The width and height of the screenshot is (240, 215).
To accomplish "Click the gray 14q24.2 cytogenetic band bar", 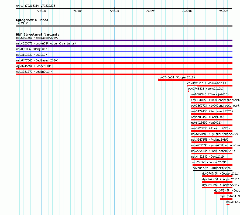I will (124, 26).
